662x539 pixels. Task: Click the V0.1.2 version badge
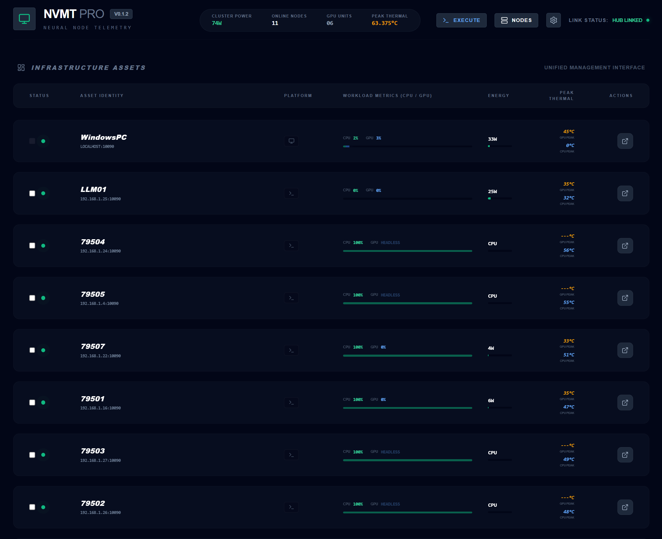(x=121, y=14)
